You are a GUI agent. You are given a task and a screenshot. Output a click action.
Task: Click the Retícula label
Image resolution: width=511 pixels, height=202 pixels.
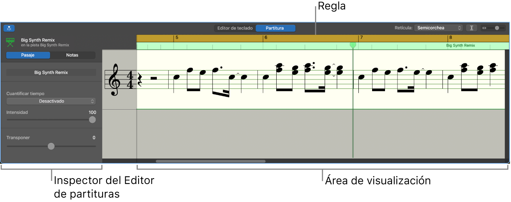pos(403,28)
